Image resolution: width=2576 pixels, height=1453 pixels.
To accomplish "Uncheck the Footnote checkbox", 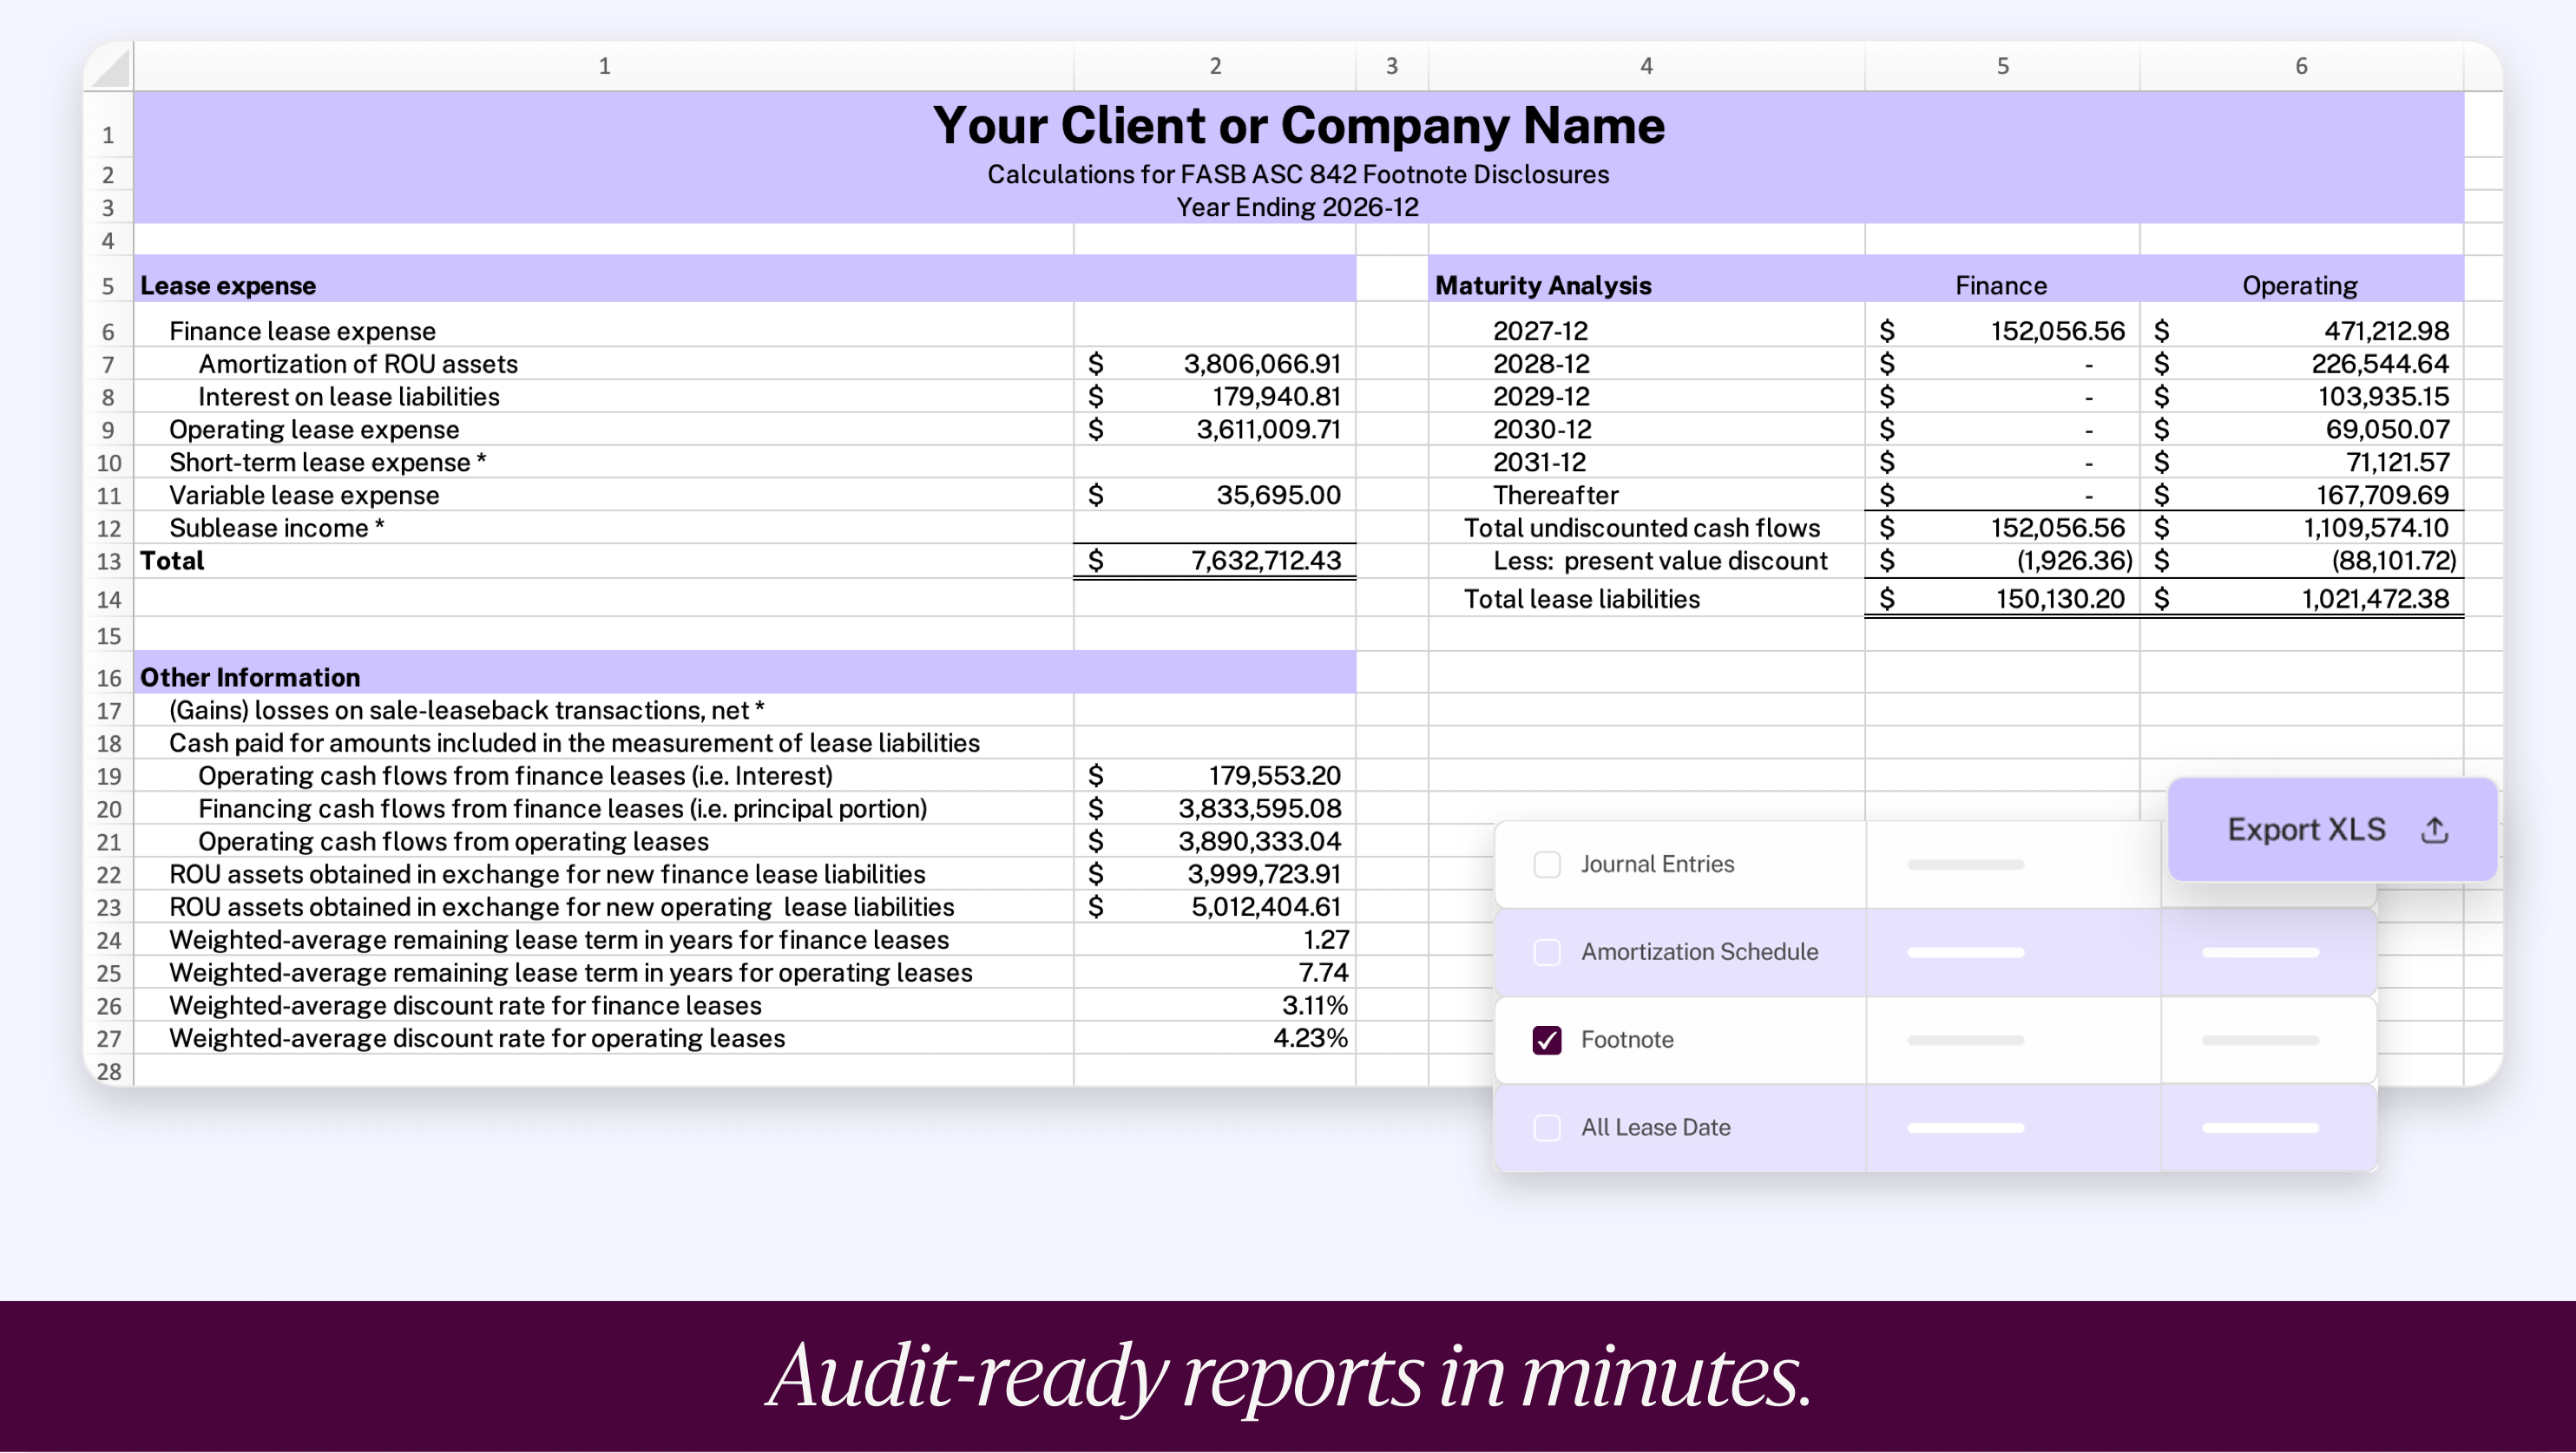I will pyautogui.click(x=1546, y=1040).
